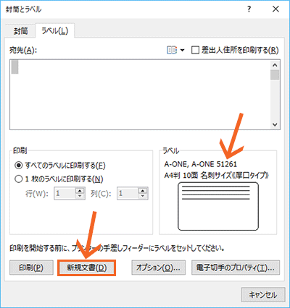Open 電子切手のプロパティ(T) button

point(236,268)
